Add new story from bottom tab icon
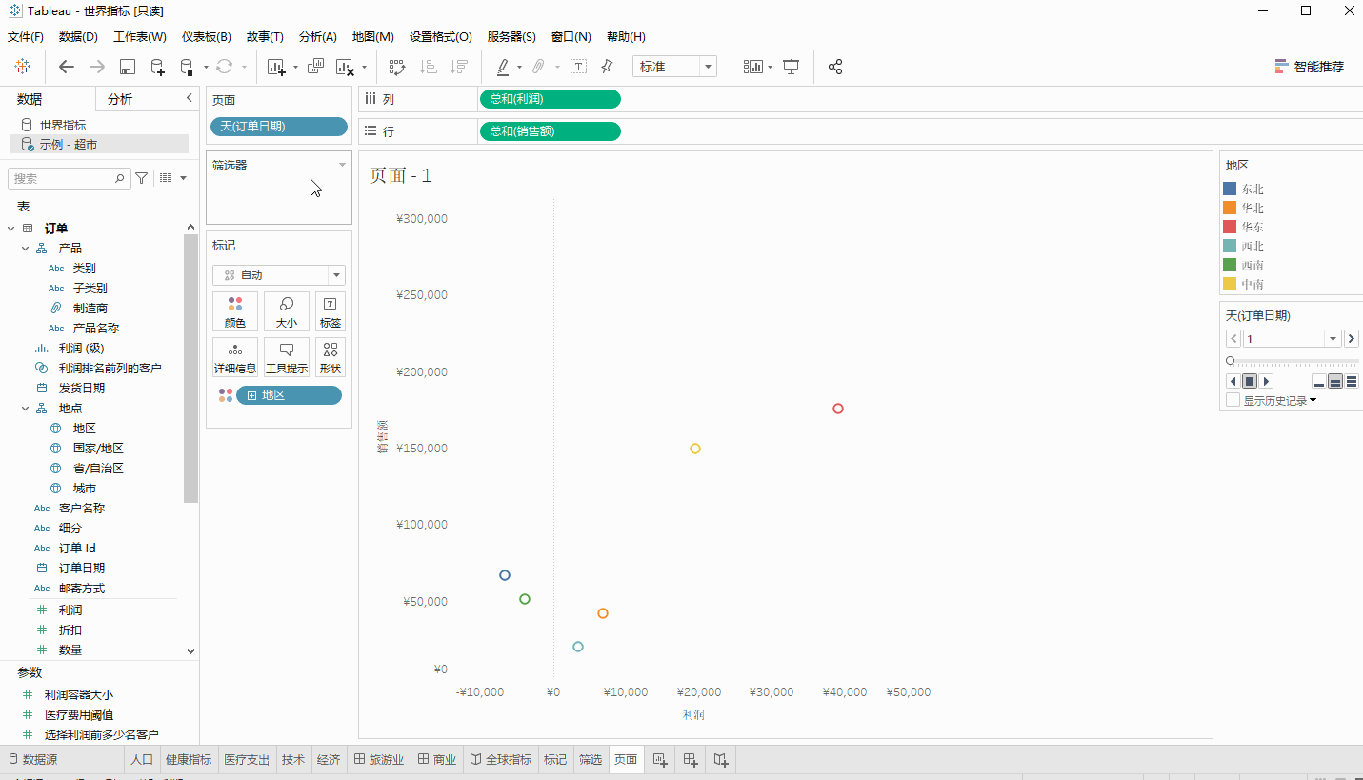 click(721, 759)
